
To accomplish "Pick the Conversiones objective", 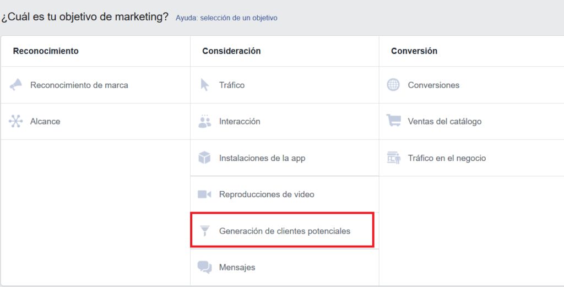I will click(471, 85).
